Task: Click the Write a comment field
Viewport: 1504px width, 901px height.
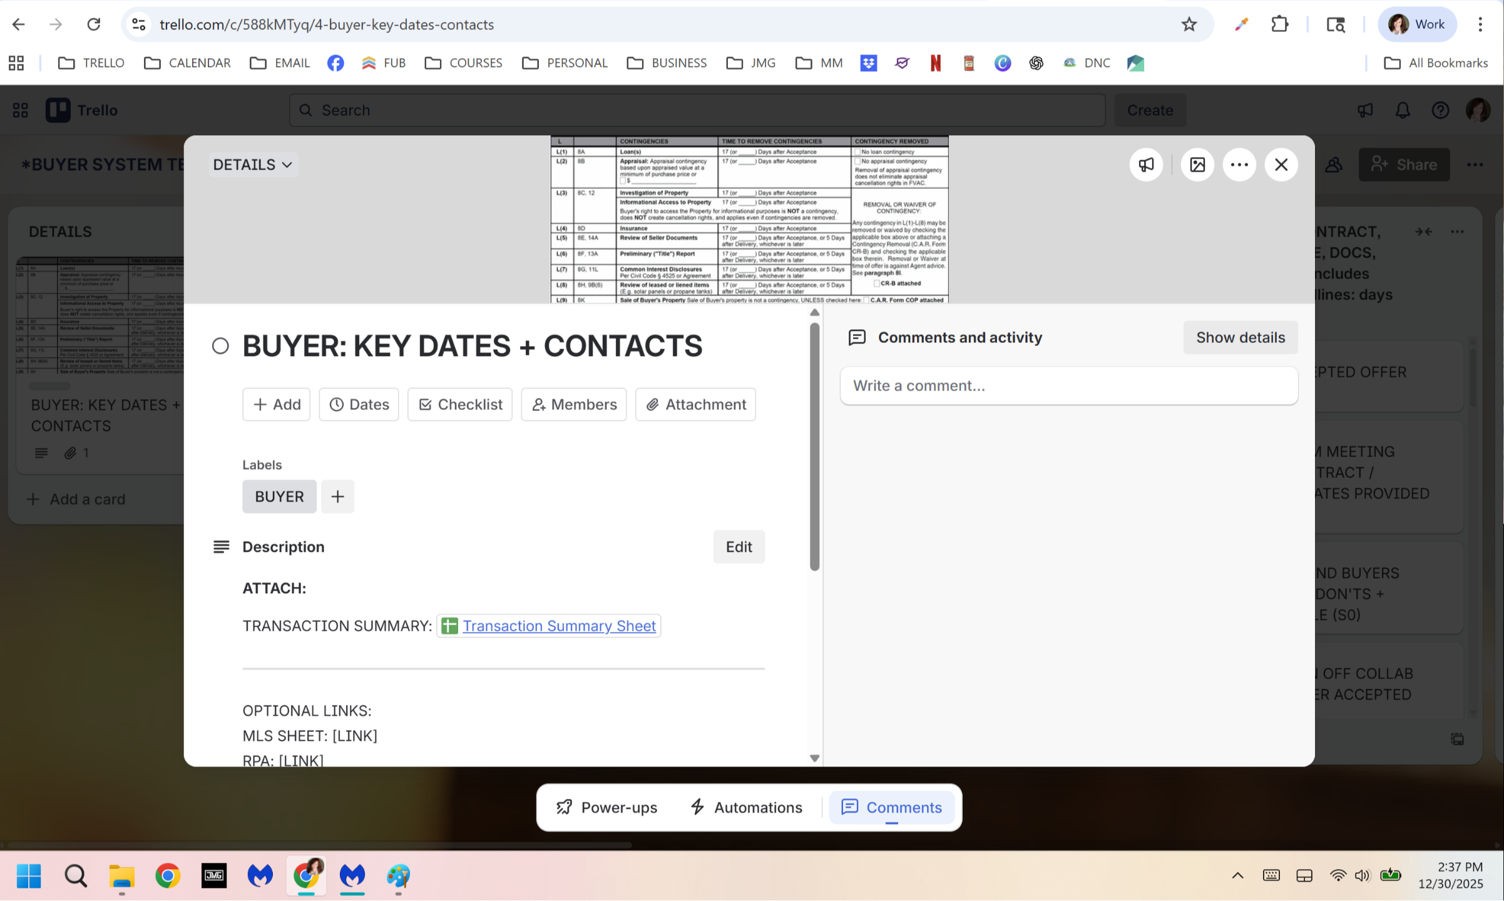Action: point(1068,385)
